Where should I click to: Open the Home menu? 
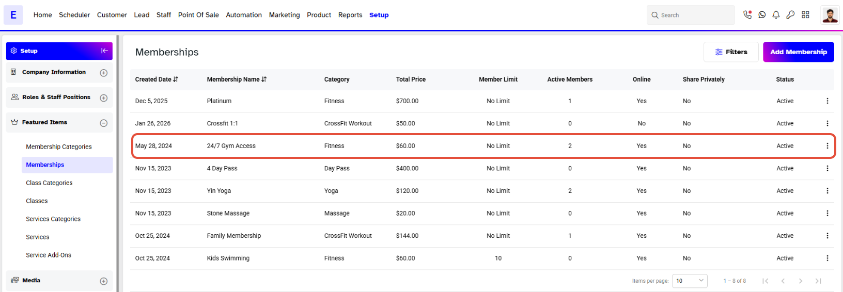pos(43,15)
